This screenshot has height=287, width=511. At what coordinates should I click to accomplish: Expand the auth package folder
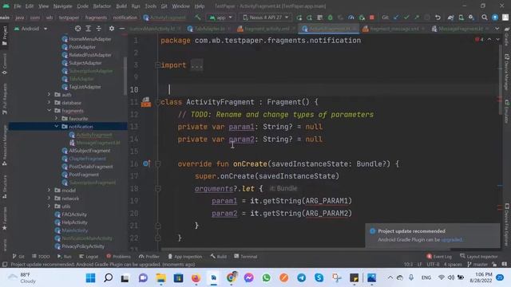(49, 95)
